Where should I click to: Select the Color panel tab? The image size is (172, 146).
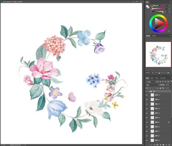[147, 2]
